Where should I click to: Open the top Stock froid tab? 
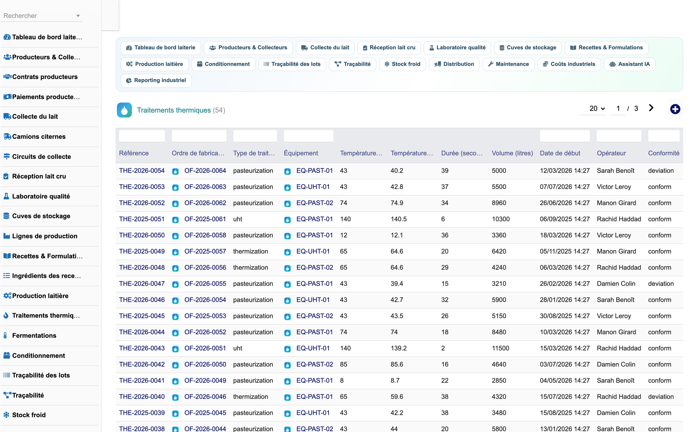(x=402, y=64)
